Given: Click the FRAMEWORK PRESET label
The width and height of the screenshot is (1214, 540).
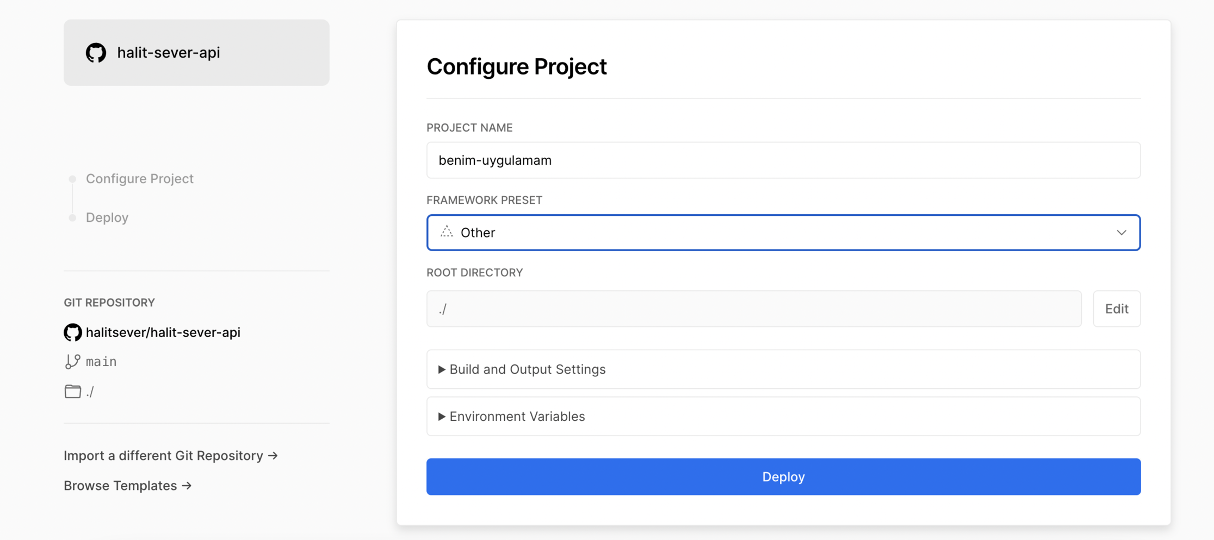Looking at the screenshot, I should (484, 200).
